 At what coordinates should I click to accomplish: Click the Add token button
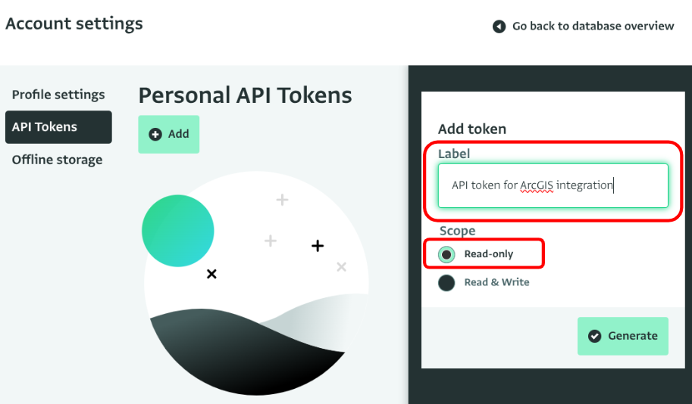pyautogui.click(x=168, y=135)
